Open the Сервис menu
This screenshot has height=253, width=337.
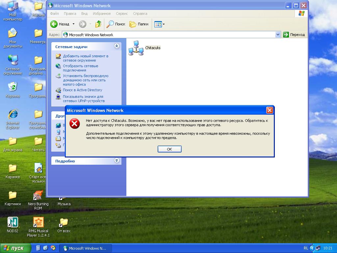click(x=122, y=14)
